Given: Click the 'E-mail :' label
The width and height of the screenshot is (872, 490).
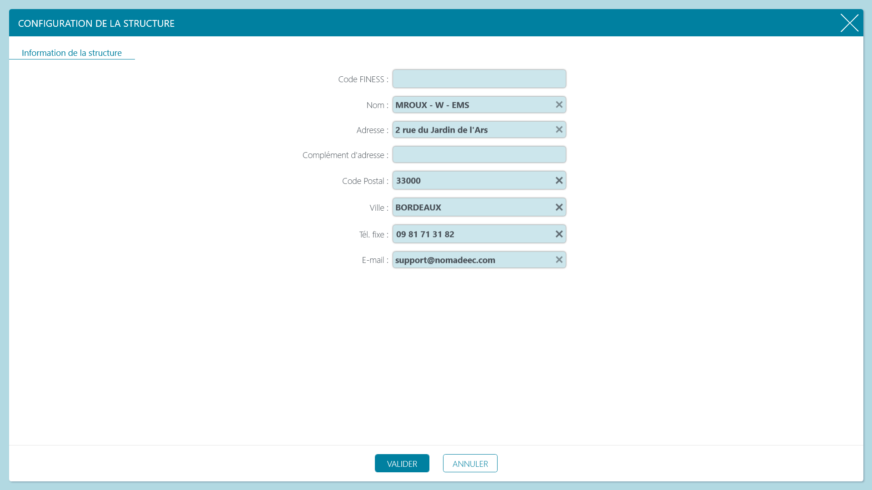Looking at the screenshot, I should (375, 260).
